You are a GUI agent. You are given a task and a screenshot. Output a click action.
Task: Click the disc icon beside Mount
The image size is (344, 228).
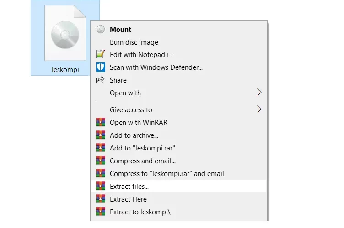coord(101,29)
